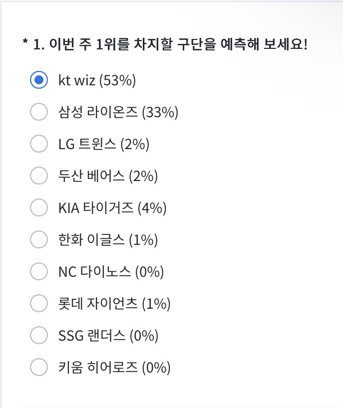Image resolution: width=343 pixels, height=408 pixels.
Task: Click the SSG 랜더스 (0%) label text
Action: pyautogui.click(x=108, y=335)
